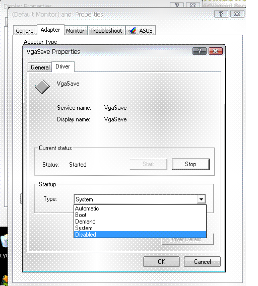Switch to the General tab in VgaSave Properties
This screenshot has height=286, width=258.
pyautogui.click(x=40, y=67)
